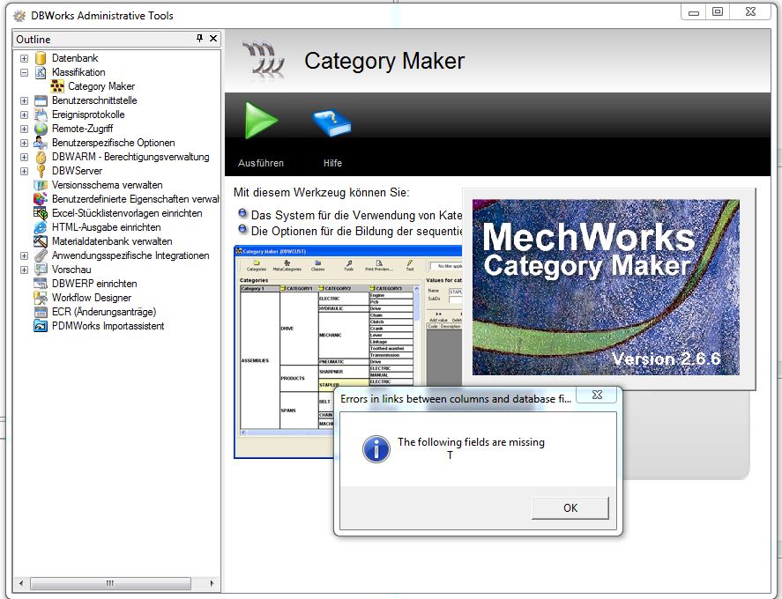Click the Benutzerdefinierte Eigenschaften icon
Screen dimensions: 782x599
point(41,199)
